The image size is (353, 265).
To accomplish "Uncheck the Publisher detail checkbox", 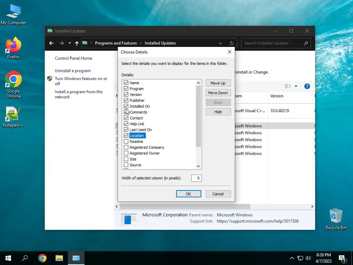I will coord(126,100).
